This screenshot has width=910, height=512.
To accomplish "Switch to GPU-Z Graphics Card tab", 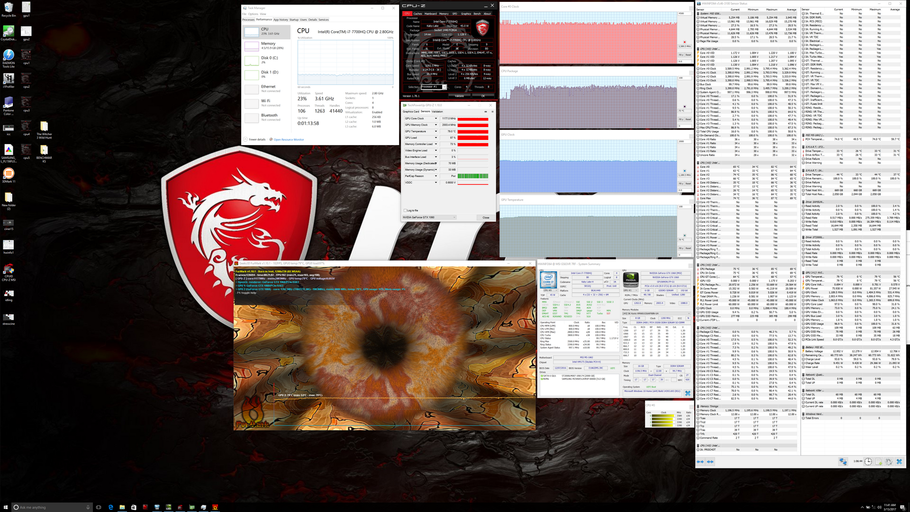I will (x=410, y=111).
